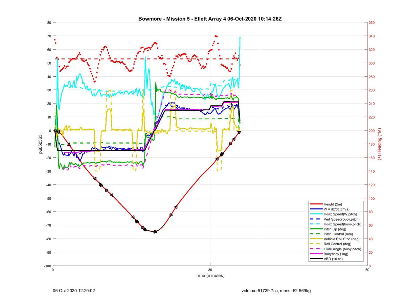Click the right heading axis tick "100"
The width and height of the screenshot is (406, 299).
click(372, 198)
